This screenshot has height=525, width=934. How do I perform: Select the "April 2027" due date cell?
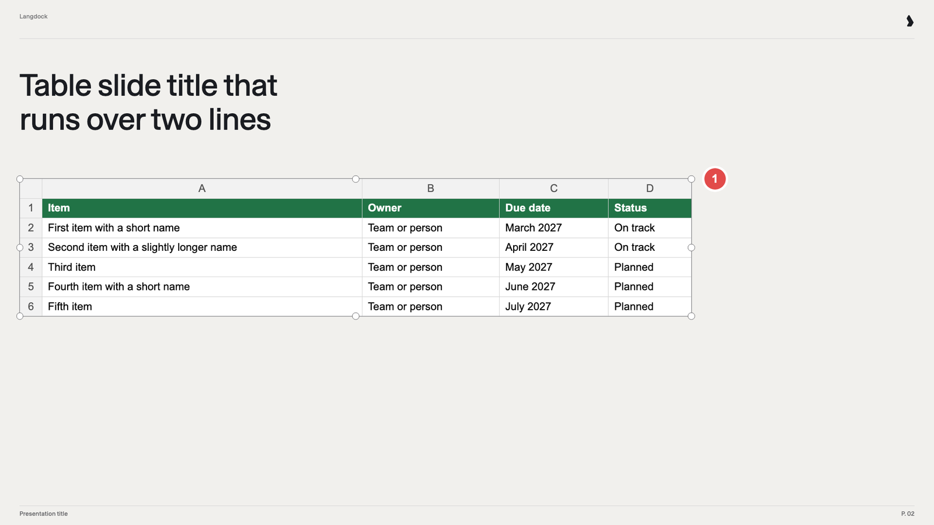coord(554,247)
